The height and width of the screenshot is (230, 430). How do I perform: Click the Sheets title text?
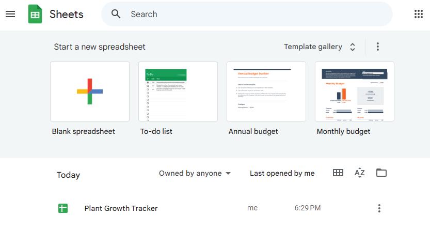click(66, 14)
